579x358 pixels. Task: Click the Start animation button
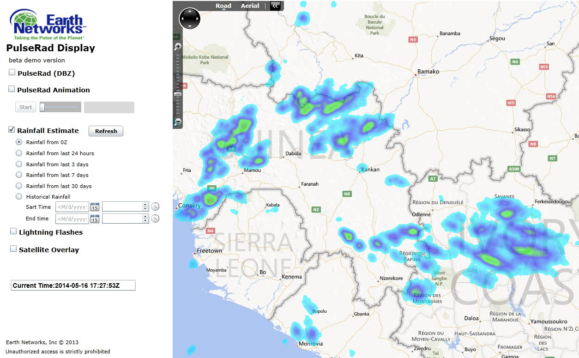(26, 107)
